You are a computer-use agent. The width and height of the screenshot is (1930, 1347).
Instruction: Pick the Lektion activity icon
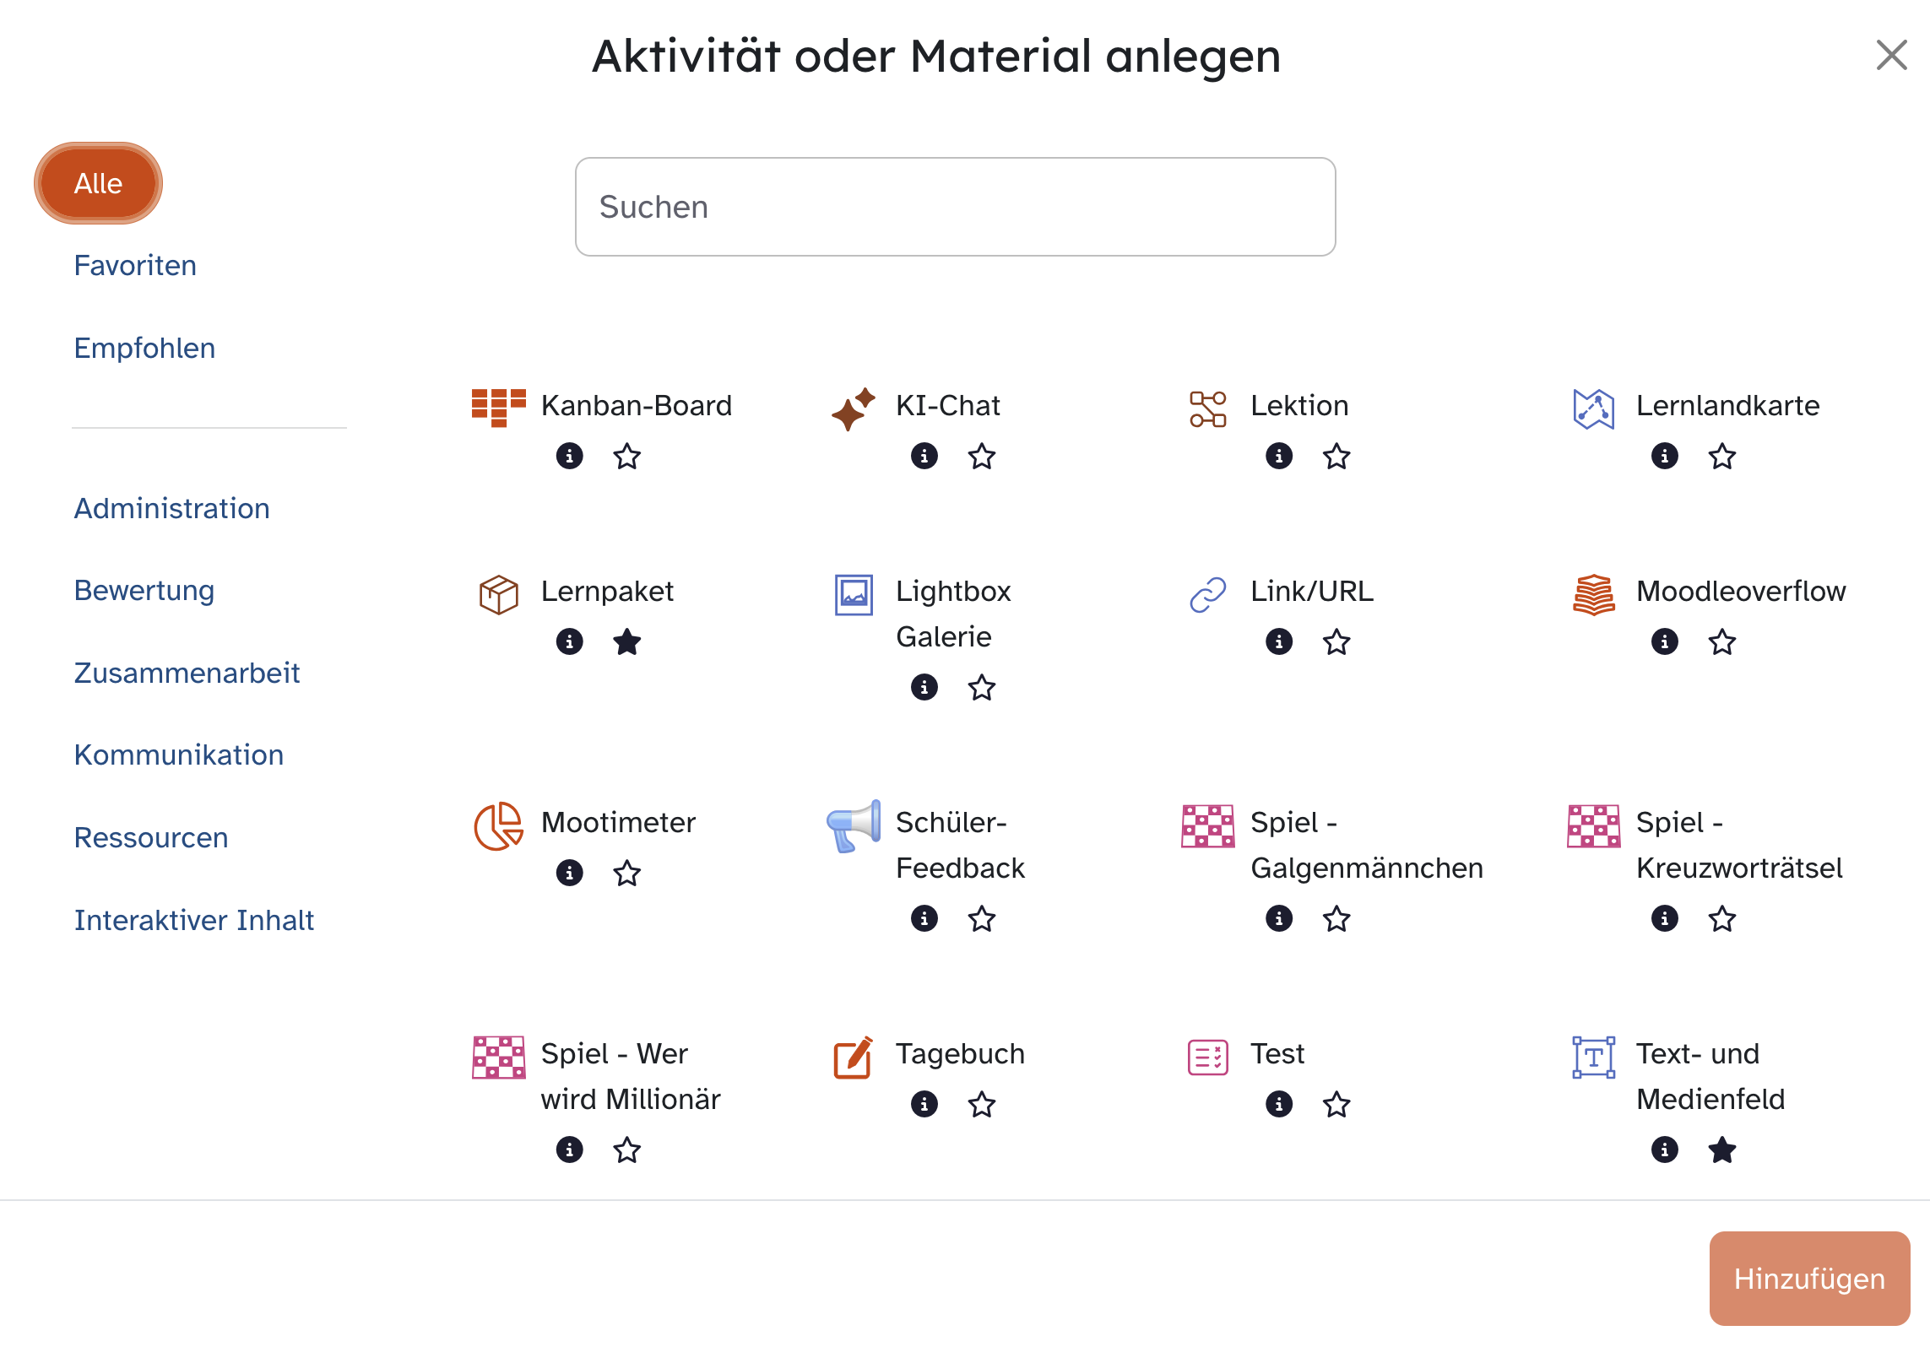pyautogui.click(x=1207, y=409)
